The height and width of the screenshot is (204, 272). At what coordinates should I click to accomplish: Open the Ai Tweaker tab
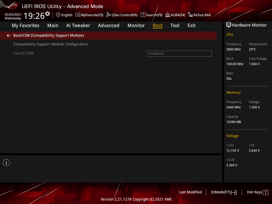(x=78, y=25)
